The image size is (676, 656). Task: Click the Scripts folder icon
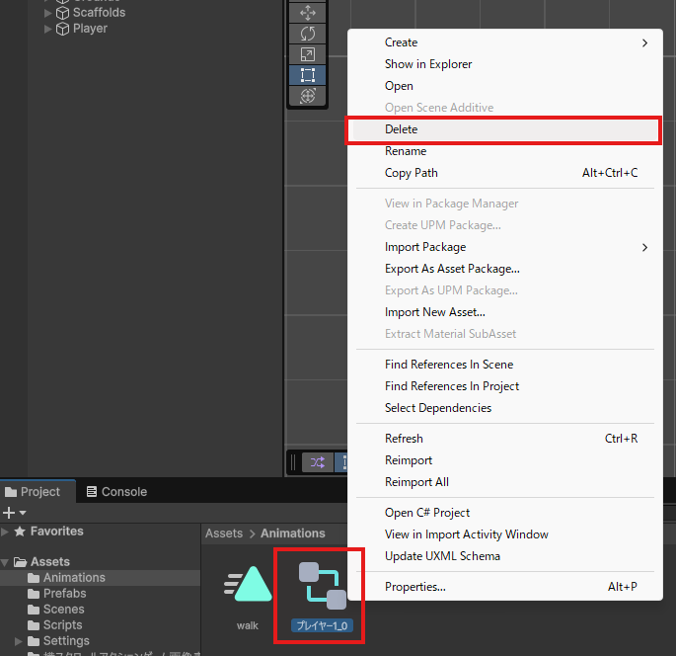pos(34,625)
